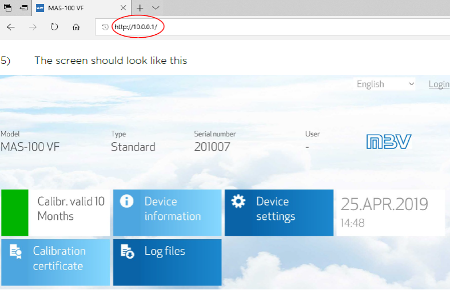The image size is (450, 290).
Task: Set these tabs aside icon
Action: coord(23,8)
